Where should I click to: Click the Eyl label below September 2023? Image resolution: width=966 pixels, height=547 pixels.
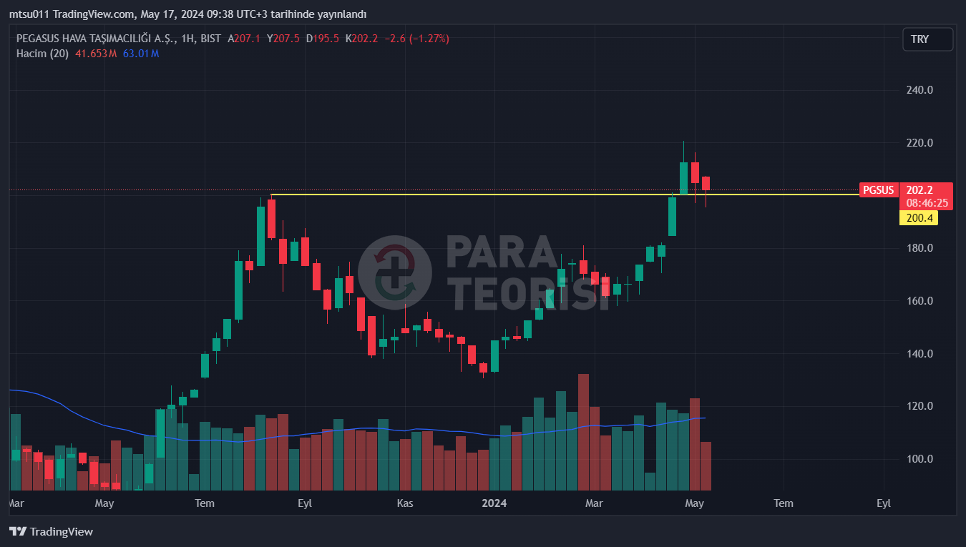305,503
